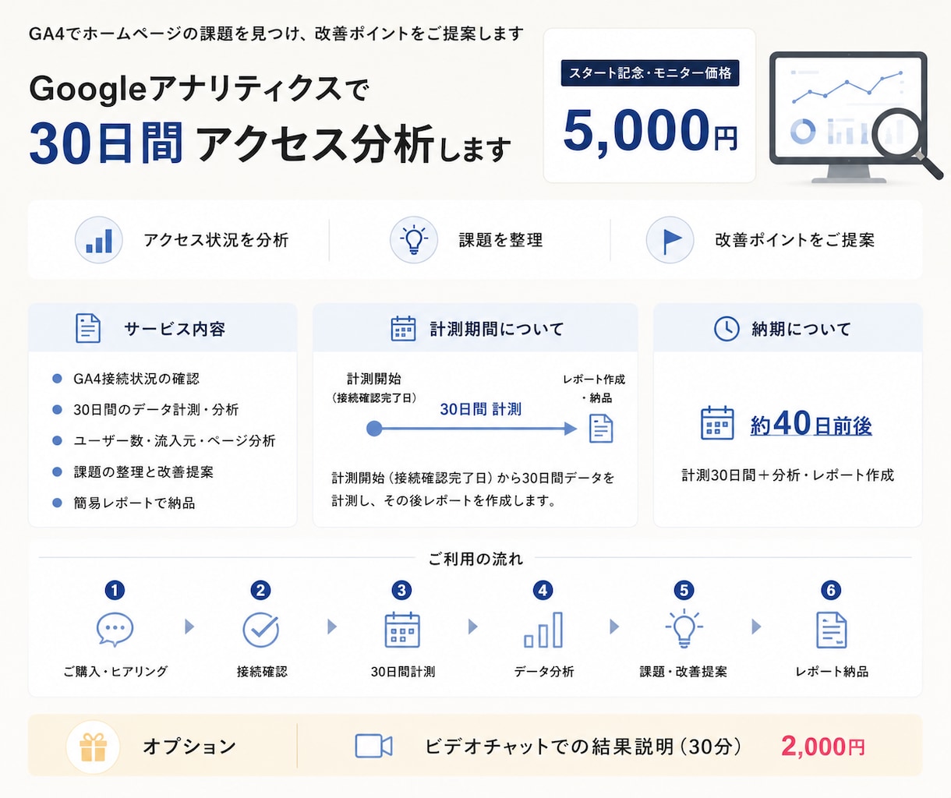Click the 30日間計測 step label
Image resolution: width=951 pixels, height=798 pixels.
(x=403, y=671)
